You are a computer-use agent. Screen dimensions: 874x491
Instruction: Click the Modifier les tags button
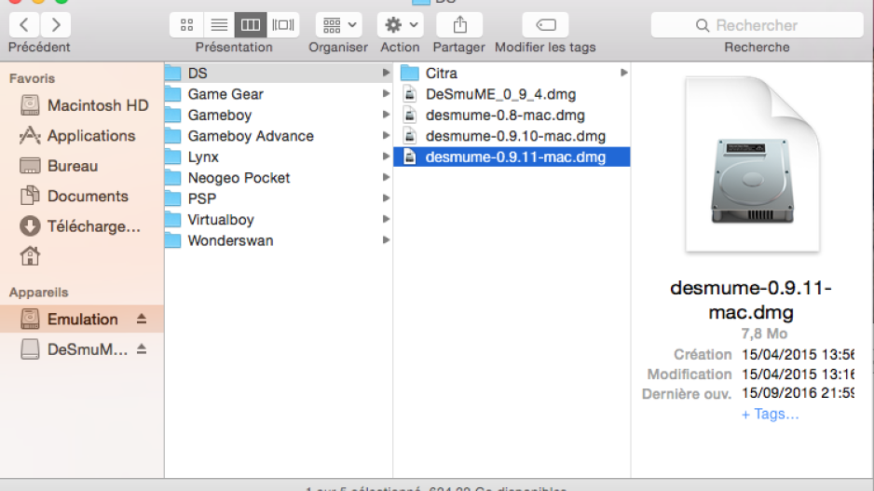546,25
